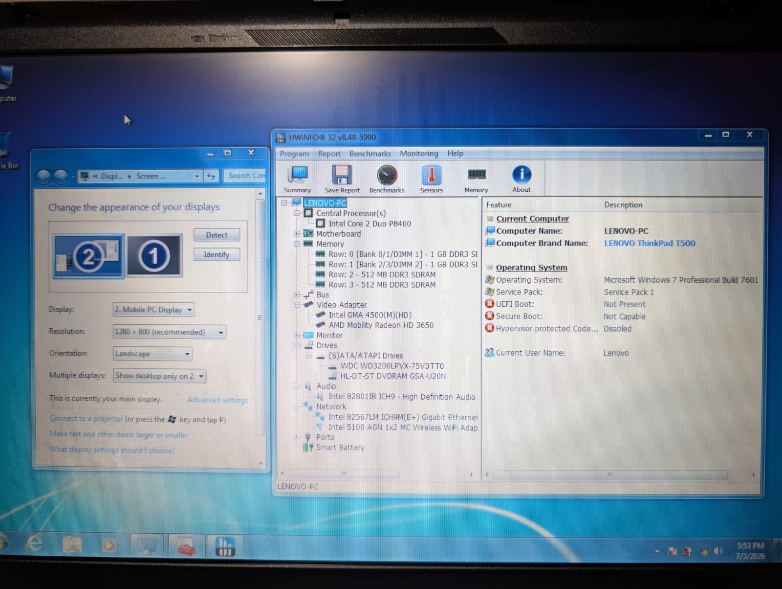The height and width of the screenshot is (589, 782).
Task: Collapse the Memory node
Action: point(296,244)
